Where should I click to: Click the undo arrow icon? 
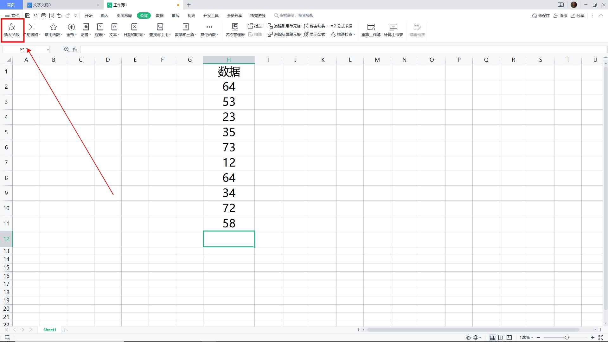click(x=60, y=16)
